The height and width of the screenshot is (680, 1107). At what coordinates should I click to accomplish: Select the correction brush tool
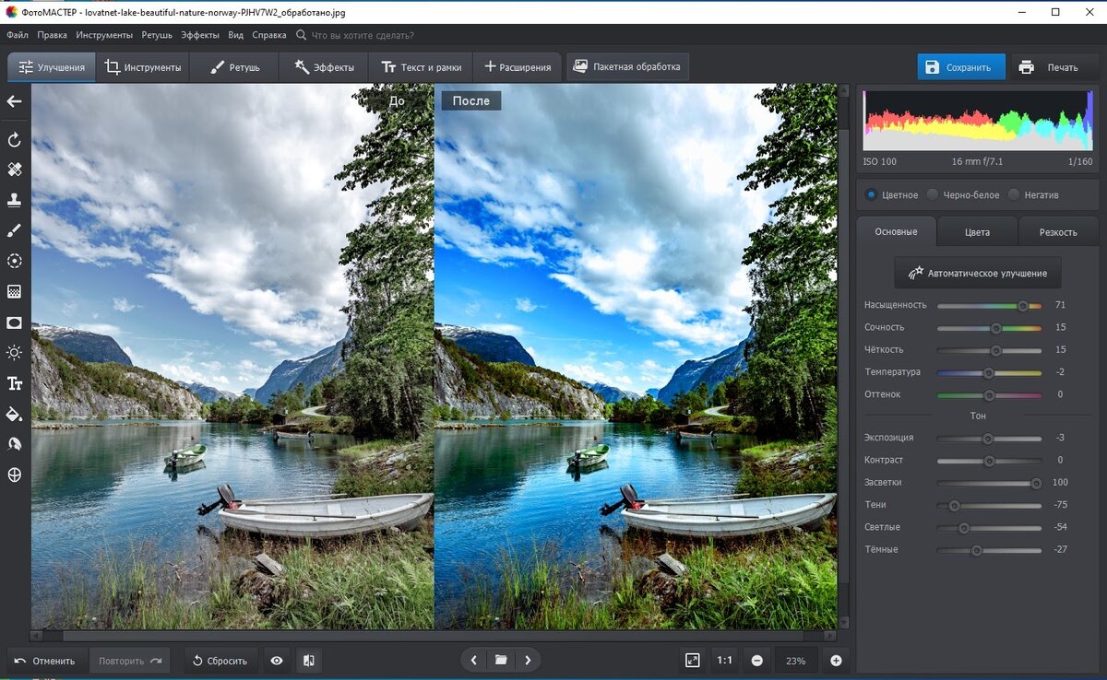point(14,230)
